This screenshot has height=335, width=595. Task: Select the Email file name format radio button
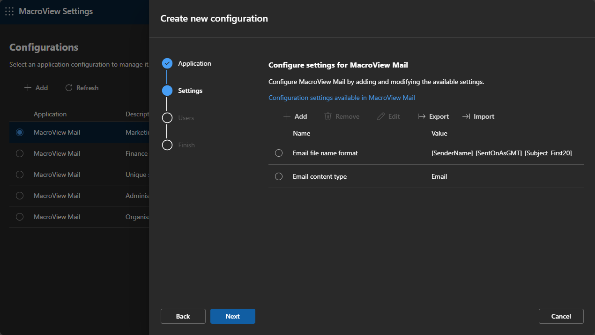tap(279, 153)
